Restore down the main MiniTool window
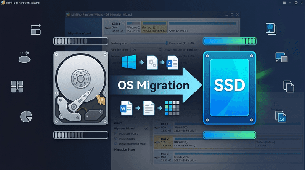Image resolution: width=305 pixels, height=170 pixels. pyautogui.click(x=296, y=3)
